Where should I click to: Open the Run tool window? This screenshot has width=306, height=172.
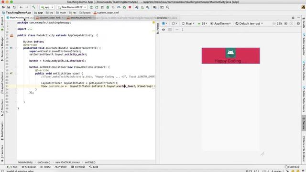[12, 167]
